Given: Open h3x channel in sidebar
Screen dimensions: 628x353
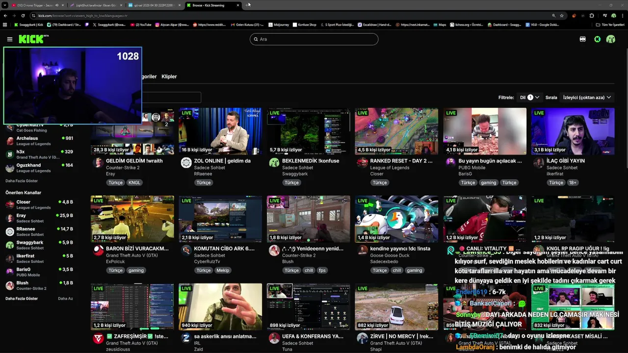Looking at the screenshot, I should click(39, 154).
